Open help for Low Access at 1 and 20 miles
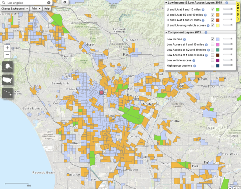 (x=206, y=55)
